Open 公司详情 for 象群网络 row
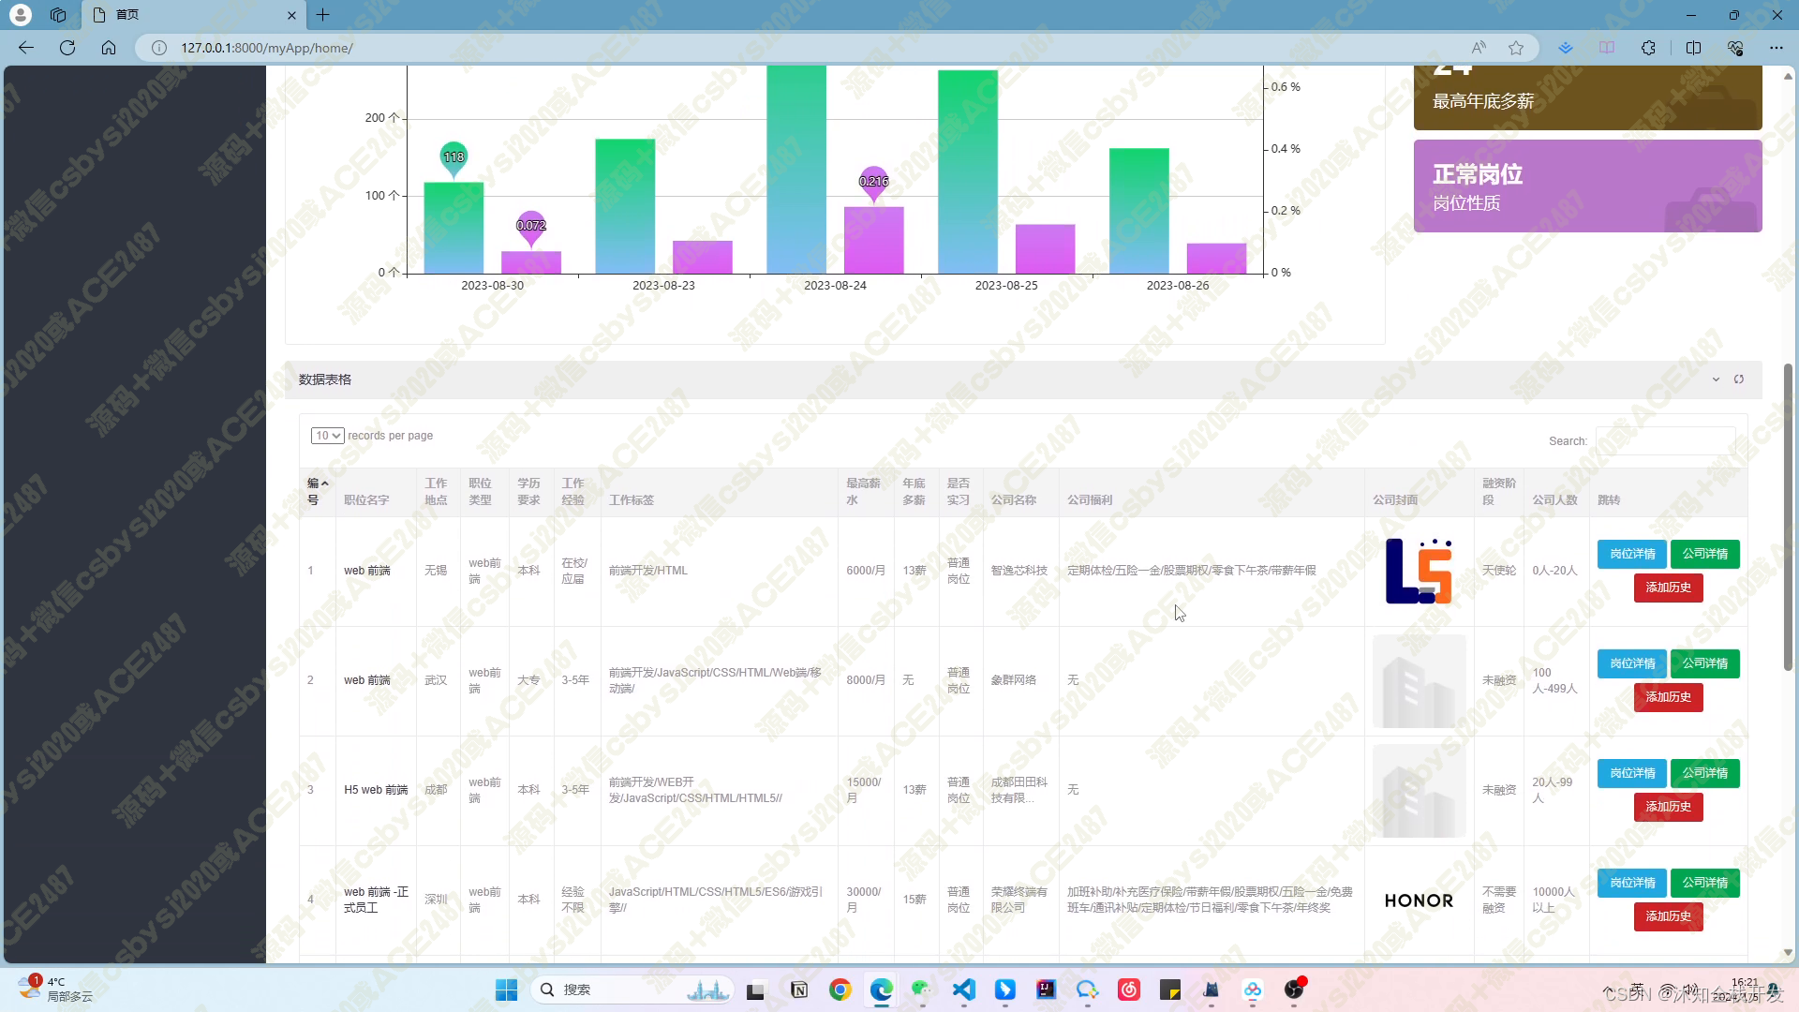1799x1012 pixels. click(x=1705, y=664)
